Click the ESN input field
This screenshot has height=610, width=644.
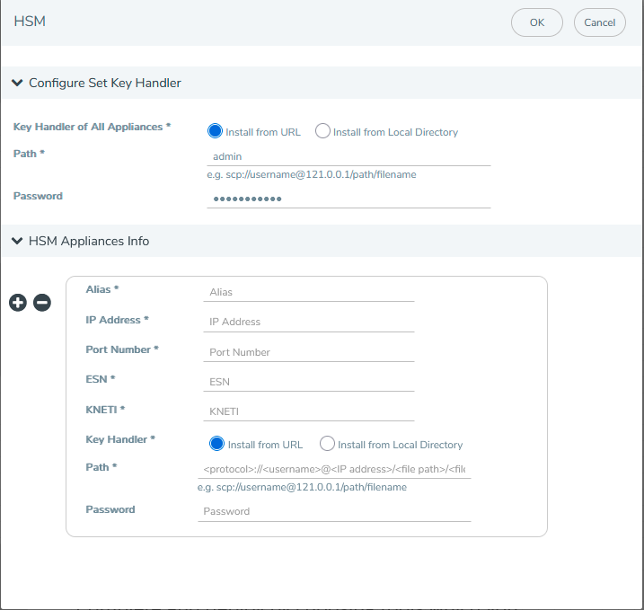coord(309,382)
